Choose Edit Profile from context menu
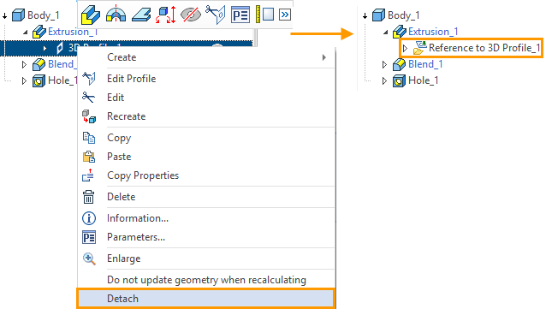546x309 pixels. (205, 79)
